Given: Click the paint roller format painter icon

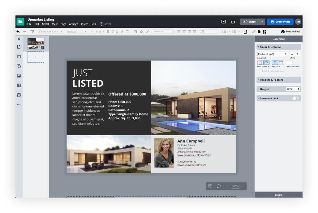Looking at the screenshot, I should pyautogui.click(x=32, y=31).
